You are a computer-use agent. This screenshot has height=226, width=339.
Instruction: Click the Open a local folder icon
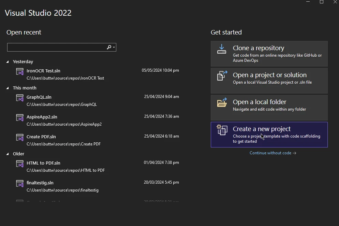[x=222, y=102]
